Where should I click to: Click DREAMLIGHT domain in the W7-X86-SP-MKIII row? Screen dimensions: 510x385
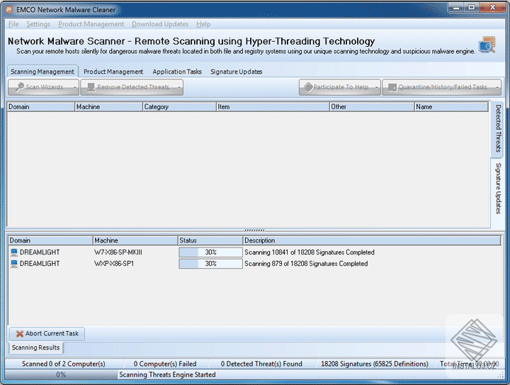coord(40,252)
